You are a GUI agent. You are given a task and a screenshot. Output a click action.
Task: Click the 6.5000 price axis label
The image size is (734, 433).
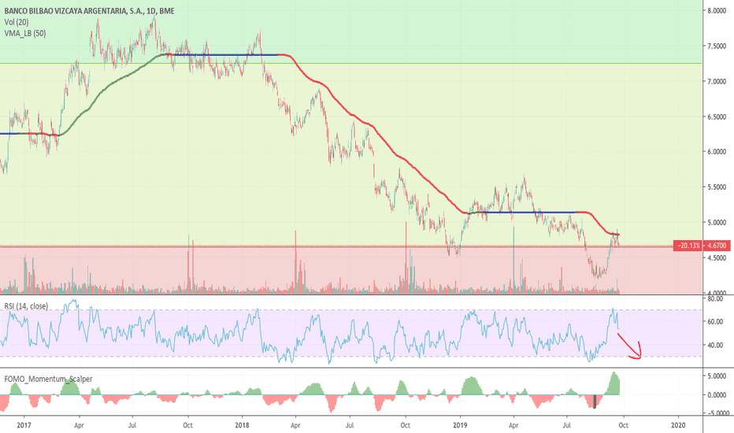click(717, 117)
